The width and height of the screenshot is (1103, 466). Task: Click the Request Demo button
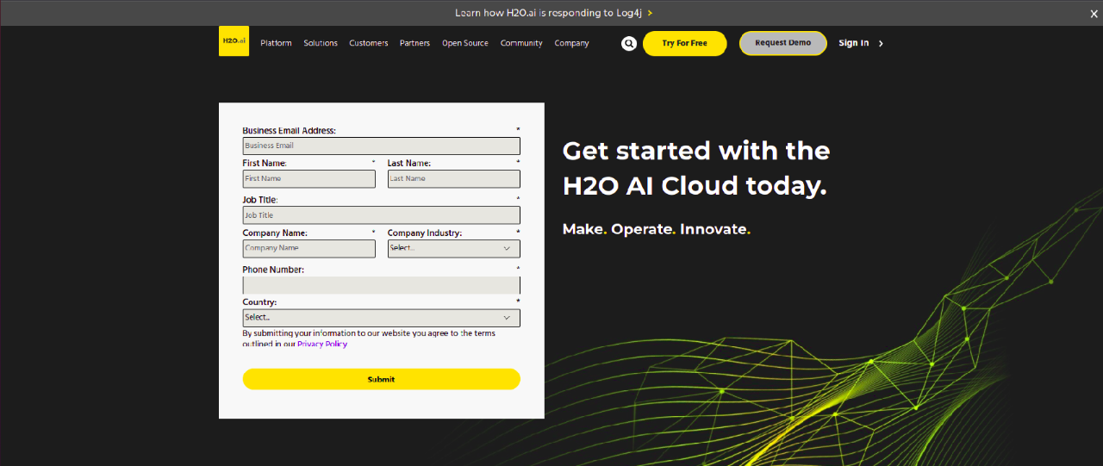[x=782, y=43]
